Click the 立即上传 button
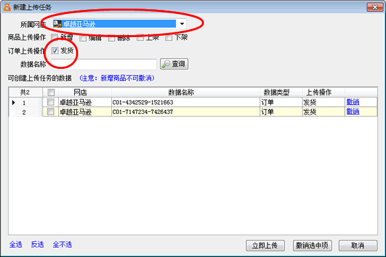Viewport: 386px width, 257px height. point(265,246)
